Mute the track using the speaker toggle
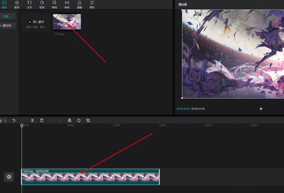This screenshot has width=284, height=193. click(x=9, y=177)
